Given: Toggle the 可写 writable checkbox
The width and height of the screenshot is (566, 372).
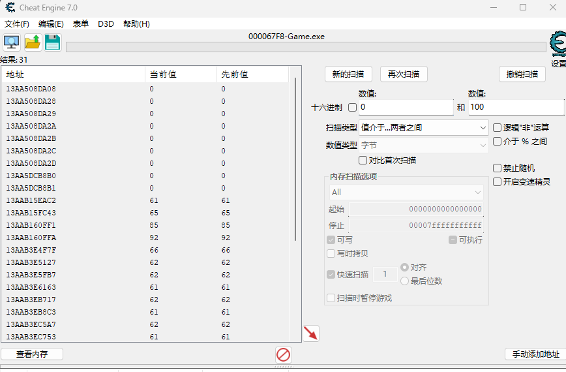Looking at the screenshot, I should coord(331,240).
